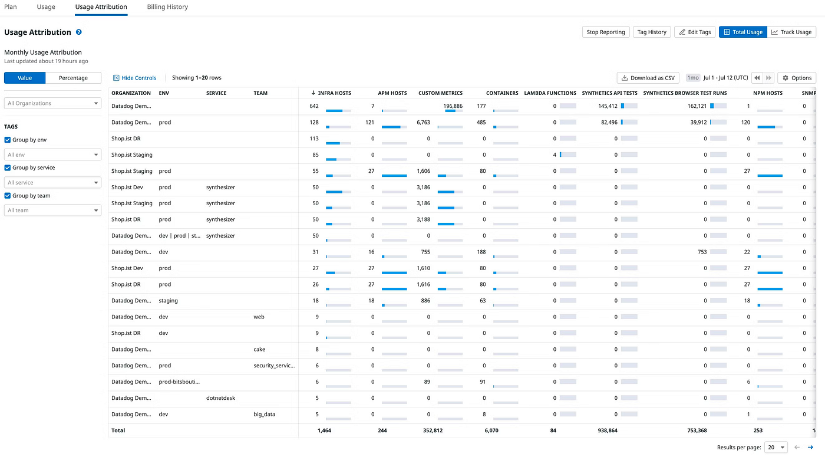This screenshot has width=825, height=457.
Task: Open Results per page dropdown
Action: 775,448
